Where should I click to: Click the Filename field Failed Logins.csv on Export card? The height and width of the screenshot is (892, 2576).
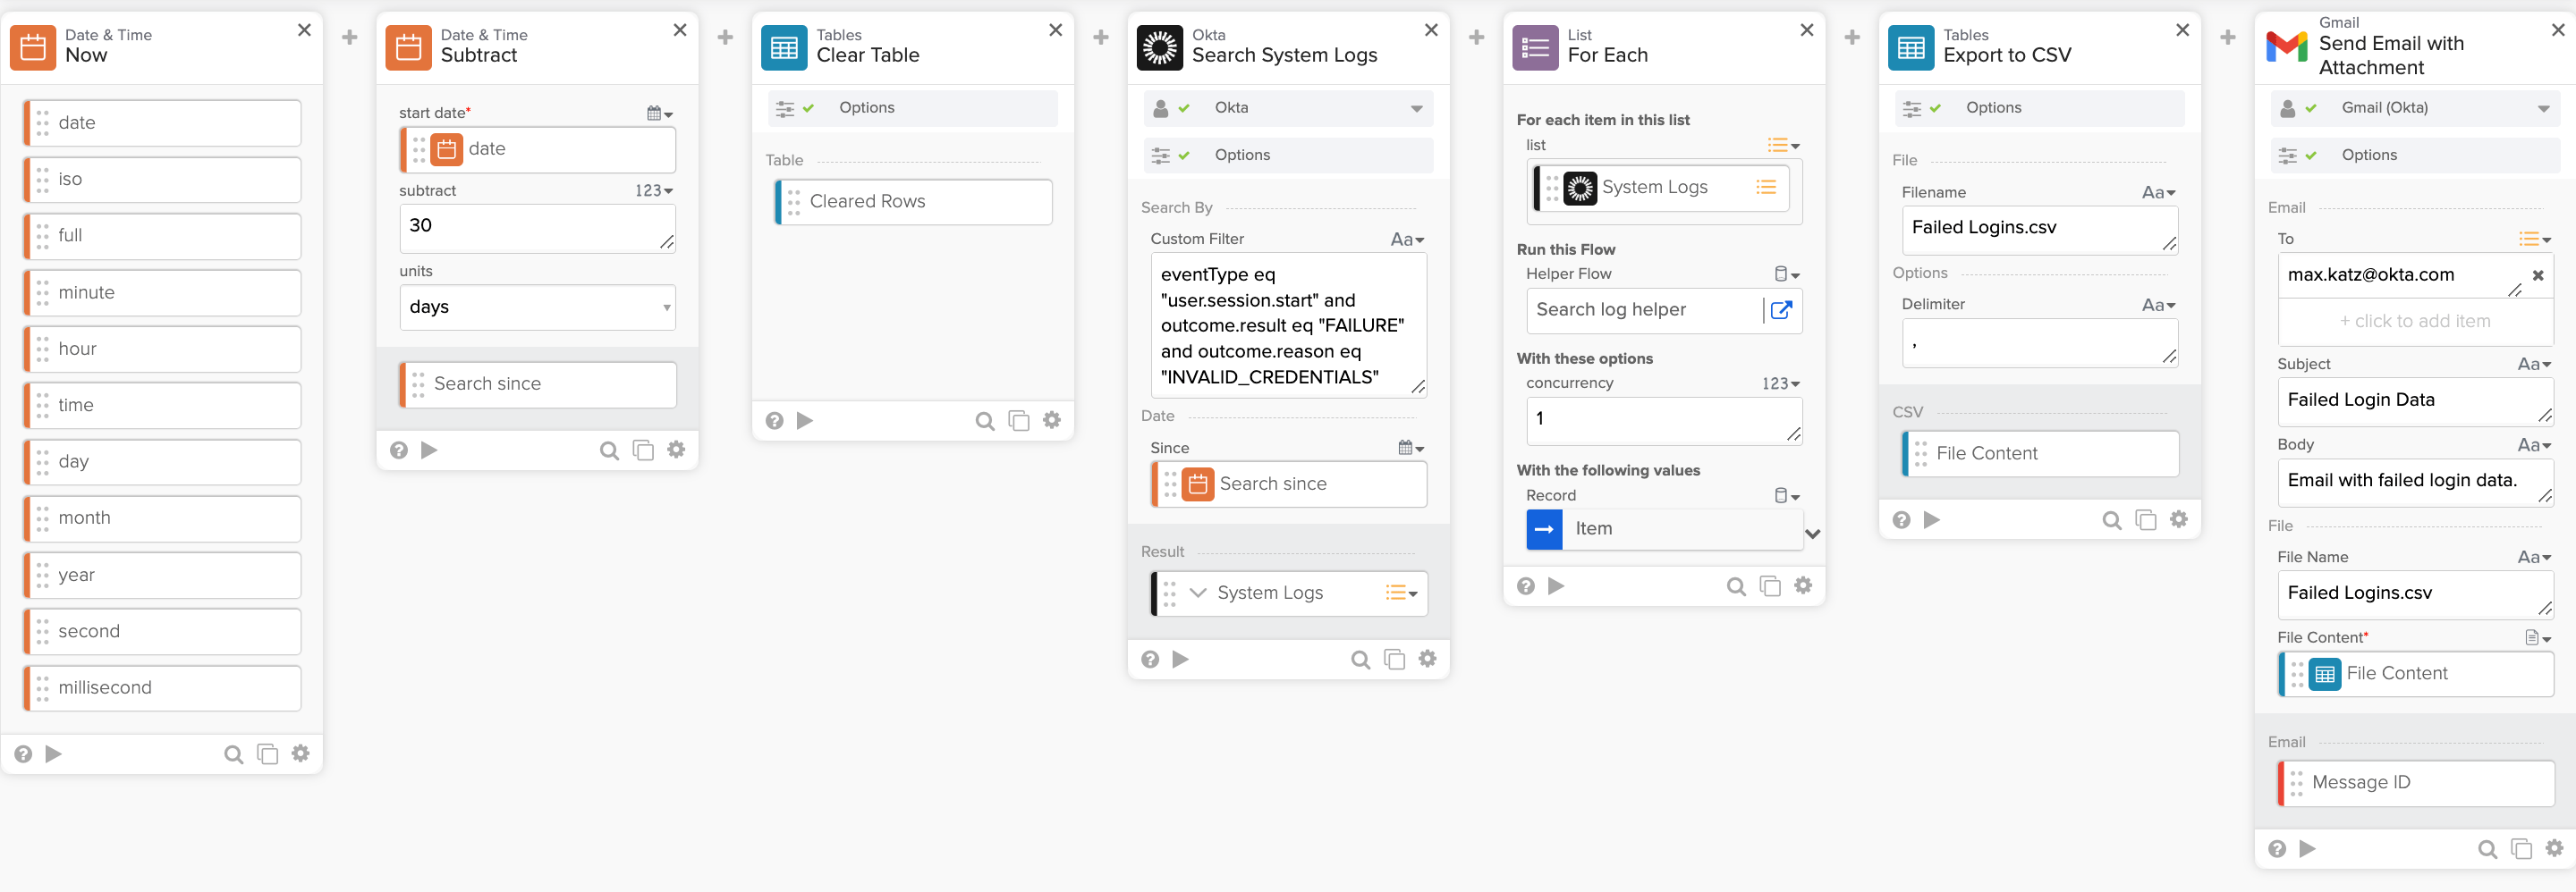[x=2039, y=230]
